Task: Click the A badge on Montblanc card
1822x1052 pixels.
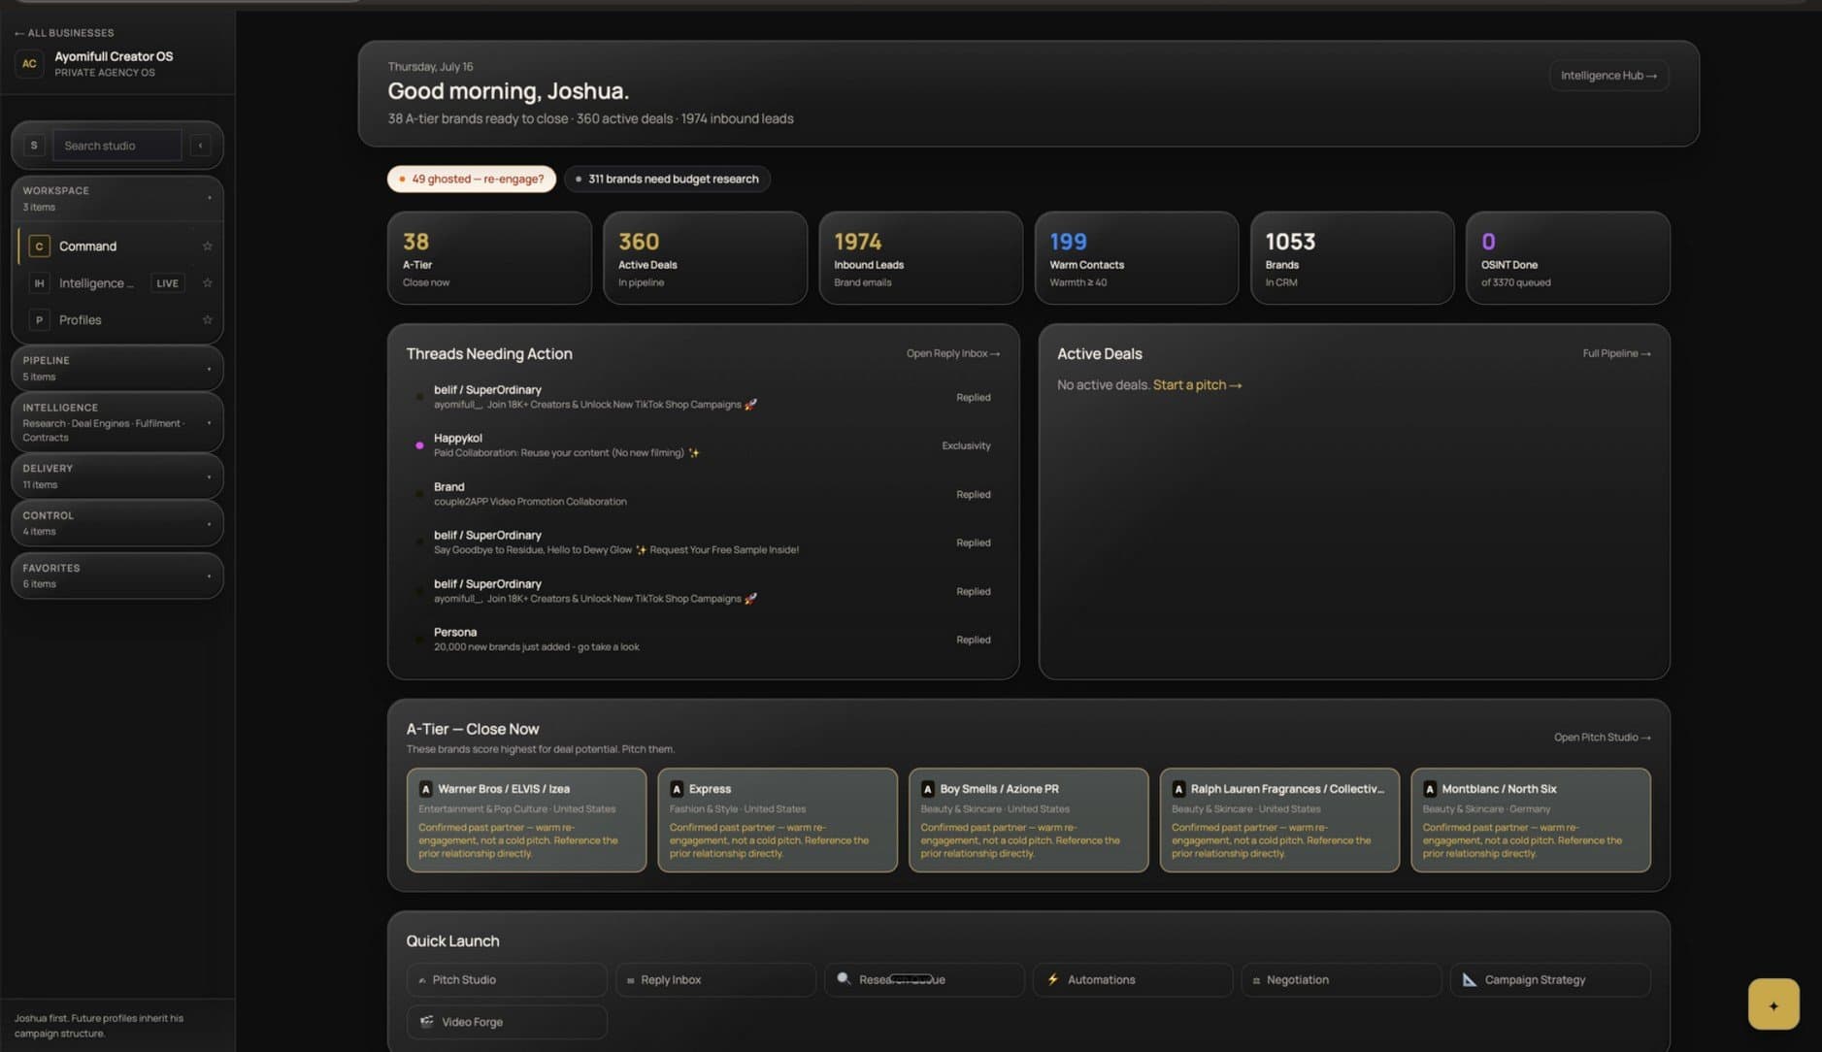Action: coord(1430,789)
